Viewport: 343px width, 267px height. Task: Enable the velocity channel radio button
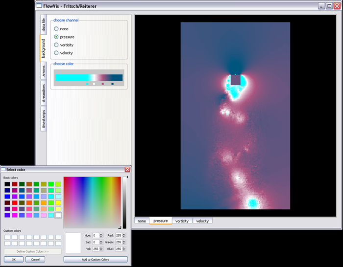point(56,53)
